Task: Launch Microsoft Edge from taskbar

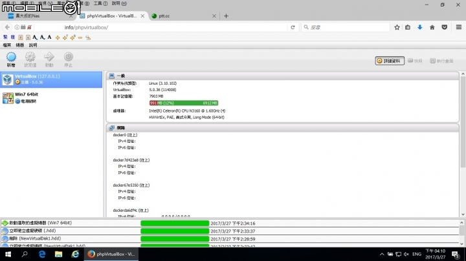Action: [x=42, y=254]
